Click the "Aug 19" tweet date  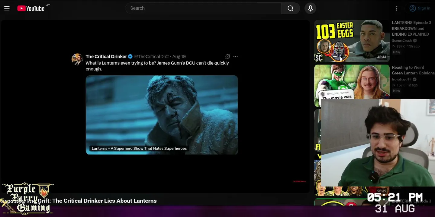point(179,56)
